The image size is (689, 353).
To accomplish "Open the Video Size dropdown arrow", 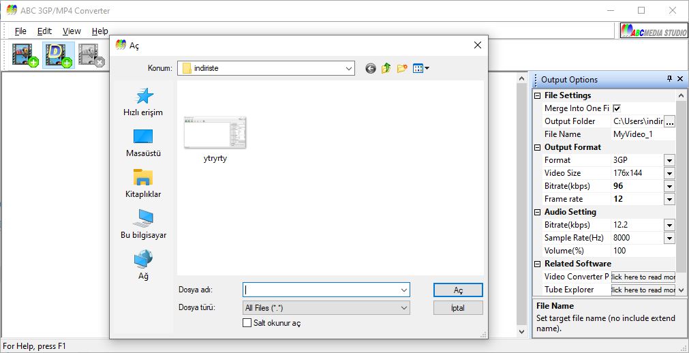I will point(669,173).
